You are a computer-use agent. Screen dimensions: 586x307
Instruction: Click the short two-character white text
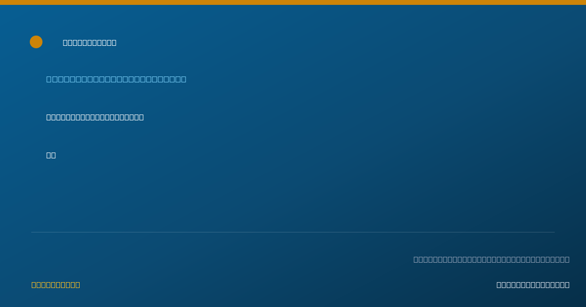(51, 155)
